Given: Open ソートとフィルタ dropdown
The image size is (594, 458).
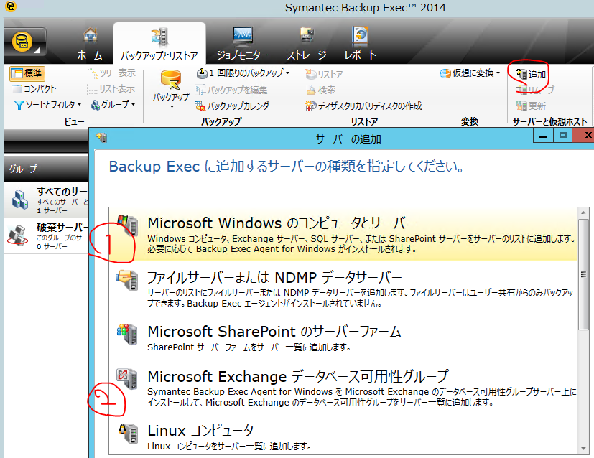Looking at the screenshot, I should coord(47,105).
